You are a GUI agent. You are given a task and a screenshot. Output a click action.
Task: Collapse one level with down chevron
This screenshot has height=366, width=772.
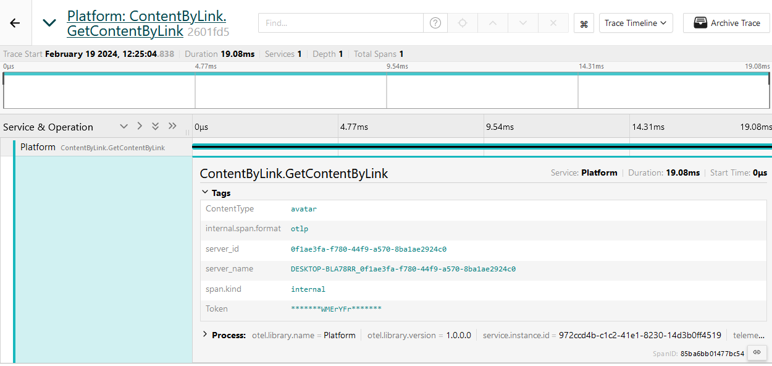[x=124, y=126]
